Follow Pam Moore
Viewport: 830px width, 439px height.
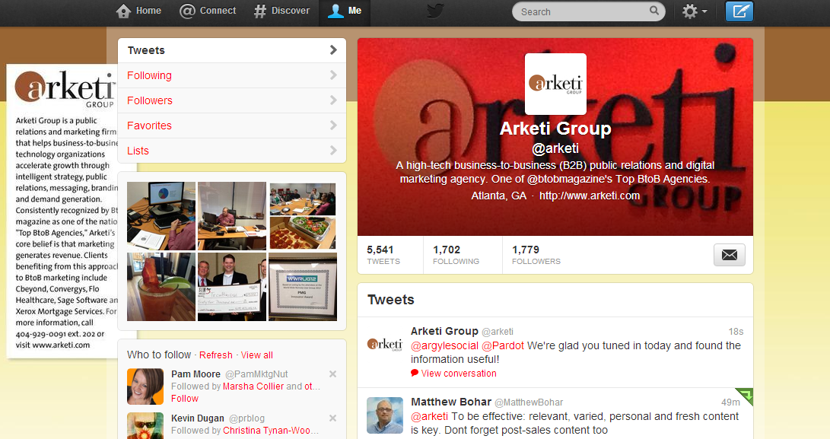pos(185,399)
